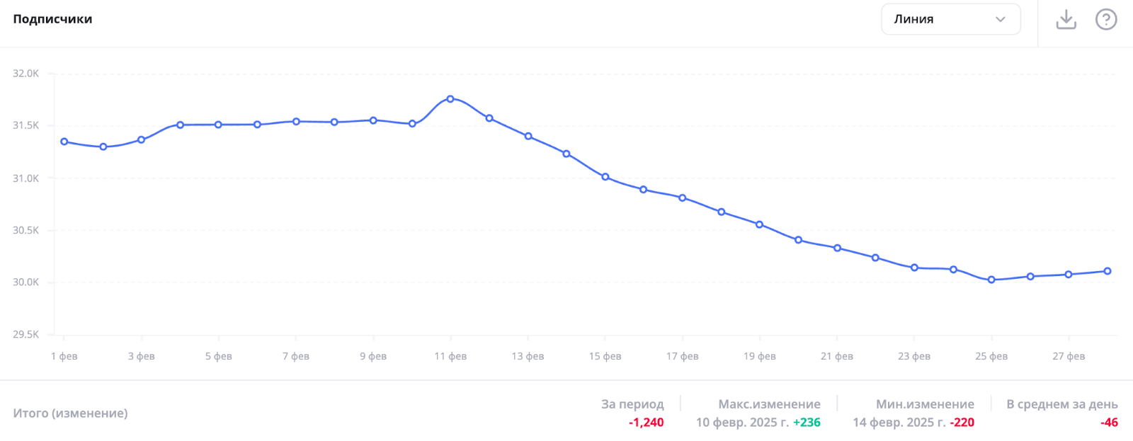
Task: Click the -1,240 period change value
Action: pyautogui.click(x=646, y=423)
